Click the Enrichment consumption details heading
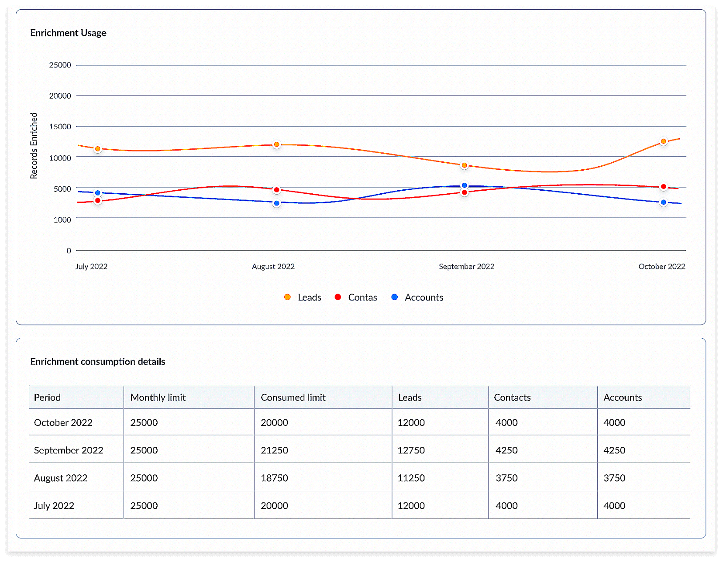Image resolution: width=723 pixels, height=562 pixels. [x=98, y=362]
